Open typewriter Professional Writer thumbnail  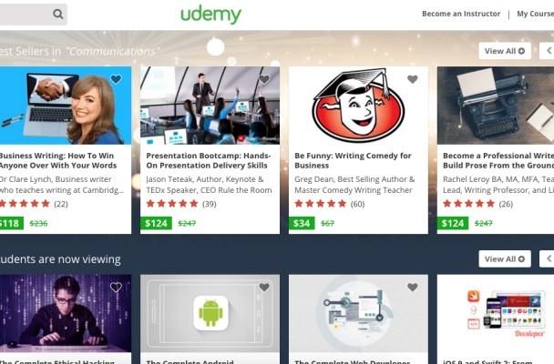496,106
